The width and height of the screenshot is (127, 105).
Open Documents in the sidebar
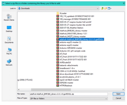(9, 40)
